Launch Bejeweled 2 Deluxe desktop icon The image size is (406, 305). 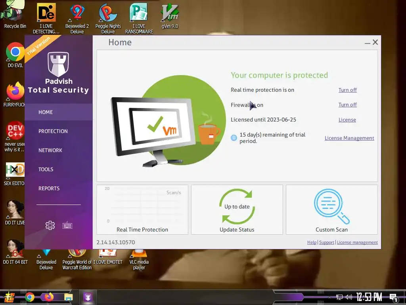click(77, 18)
